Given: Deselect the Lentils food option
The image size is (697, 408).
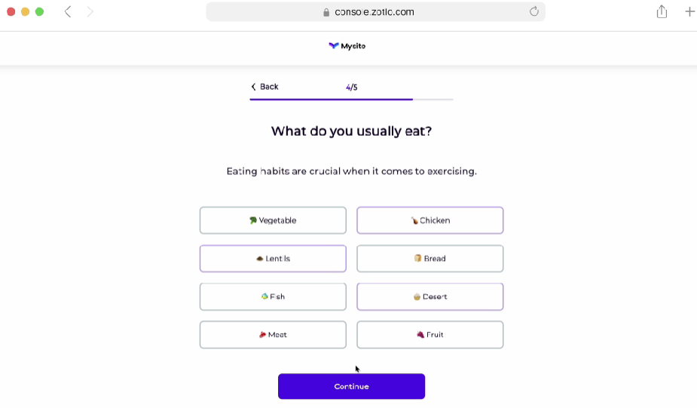Looking at the screenshot, I should 273,259.
